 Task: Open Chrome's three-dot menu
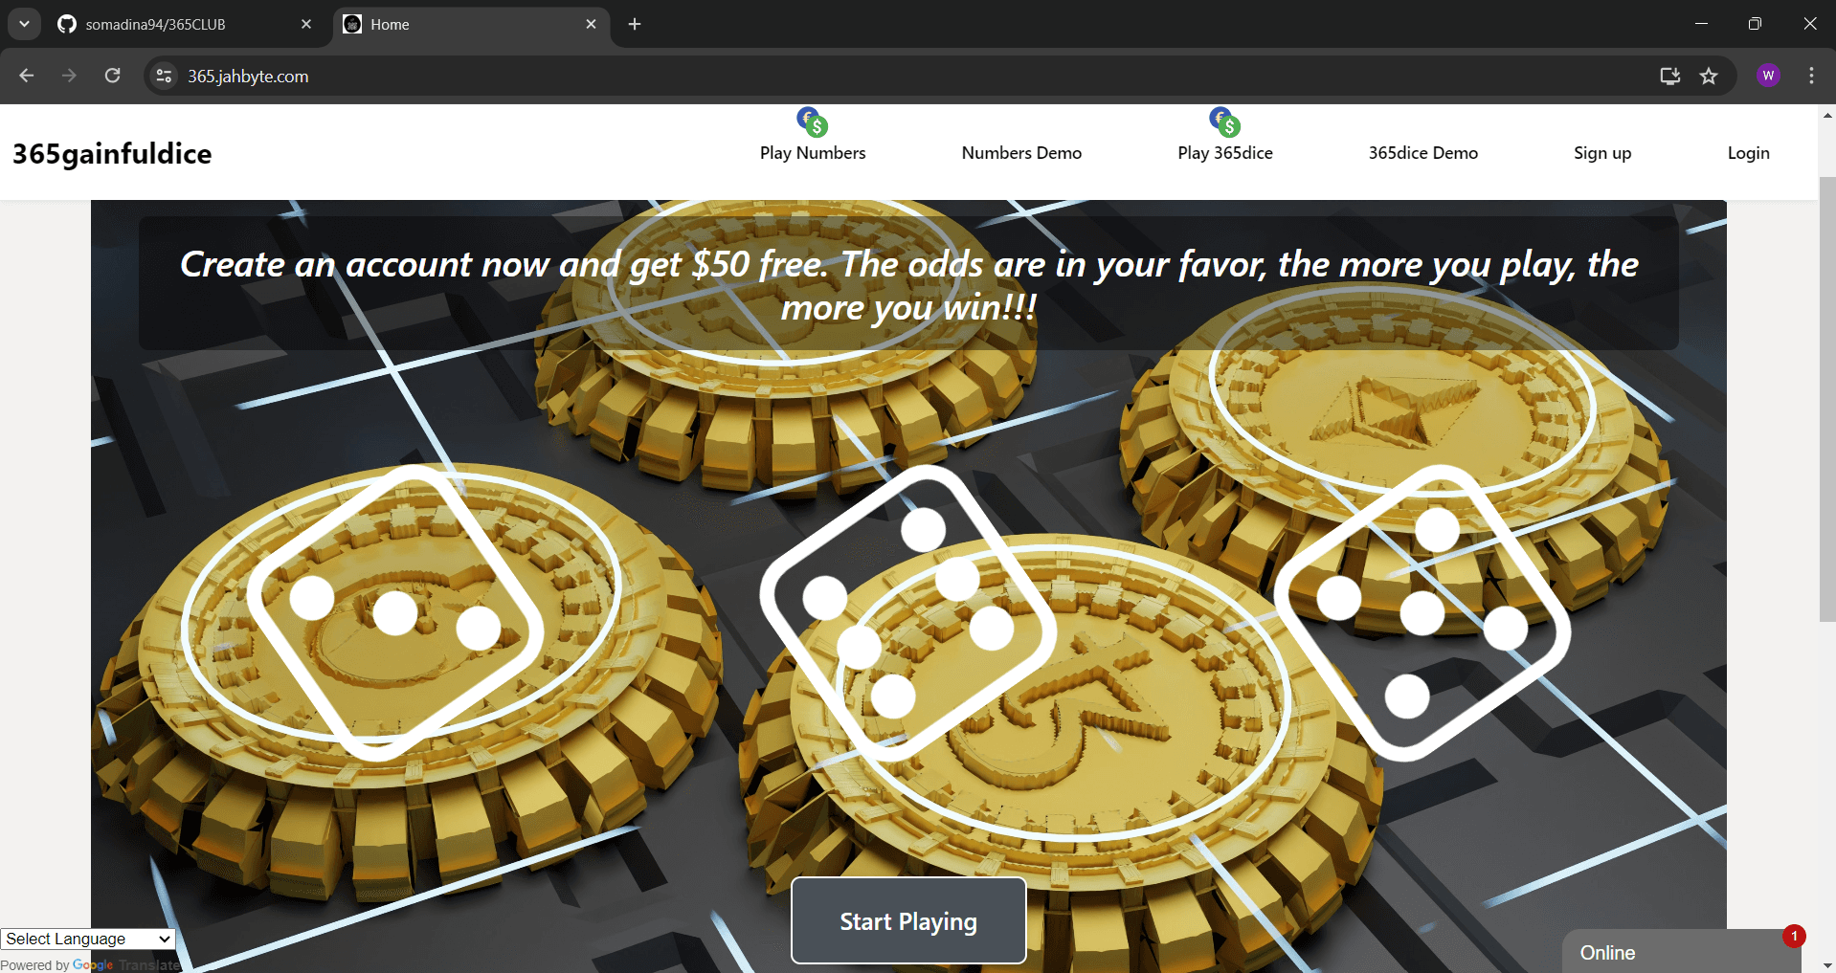[x=1811, y=76]
